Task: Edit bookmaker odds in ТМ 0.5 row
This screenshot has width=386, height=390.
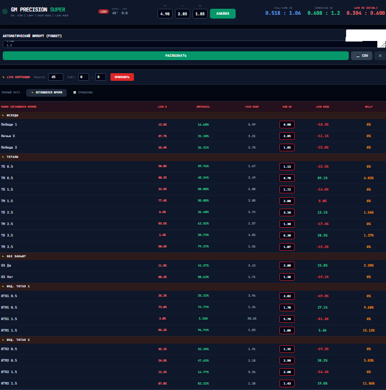Action: coord(287,178)
